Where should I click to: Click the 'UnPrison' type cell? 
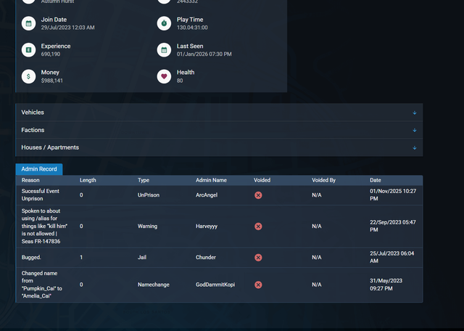pyautogui.click(x=149, y=195)
